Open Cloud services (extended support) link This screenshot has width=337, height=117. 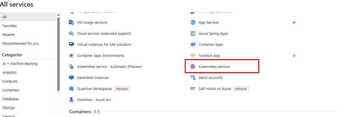tap(104, 33)
